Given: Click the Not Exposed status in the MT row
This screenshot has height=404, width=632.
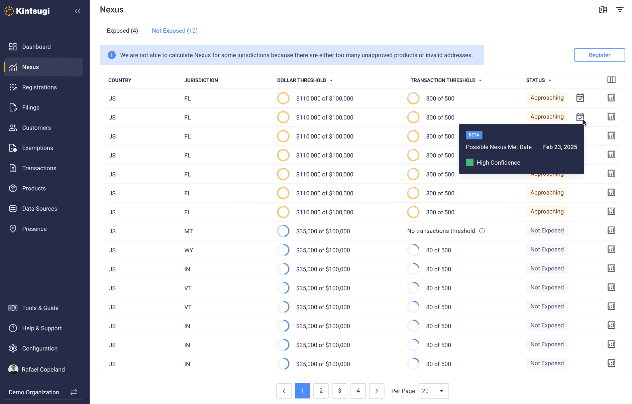Looking at the screenshot, I should [x=547, y=230].
